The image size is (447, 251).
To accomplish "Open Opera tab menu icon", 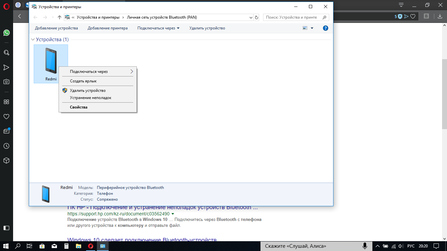I will tap(401, 5).
